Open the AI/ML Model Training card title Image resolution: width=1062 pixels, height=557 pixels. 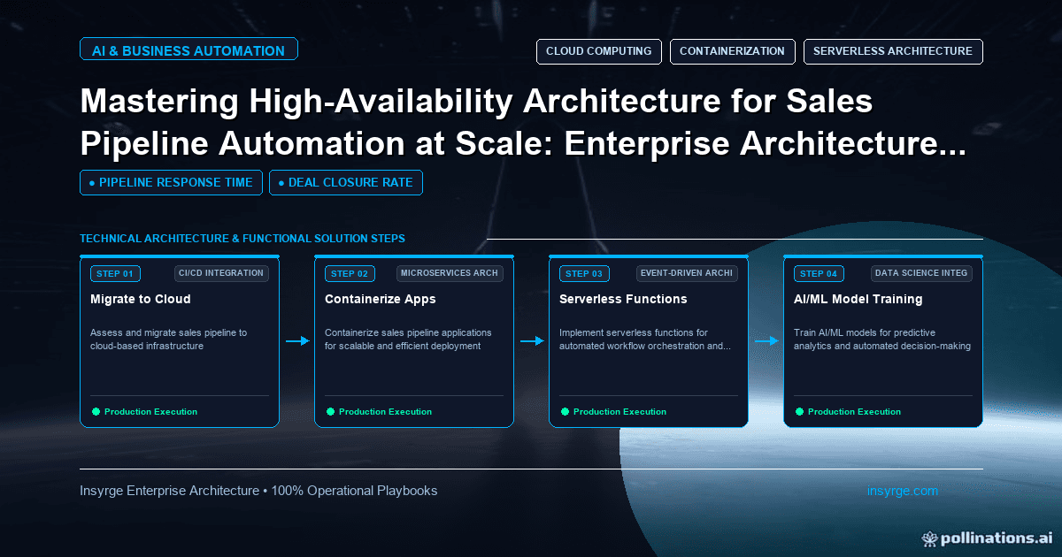(x=858, y=299)
